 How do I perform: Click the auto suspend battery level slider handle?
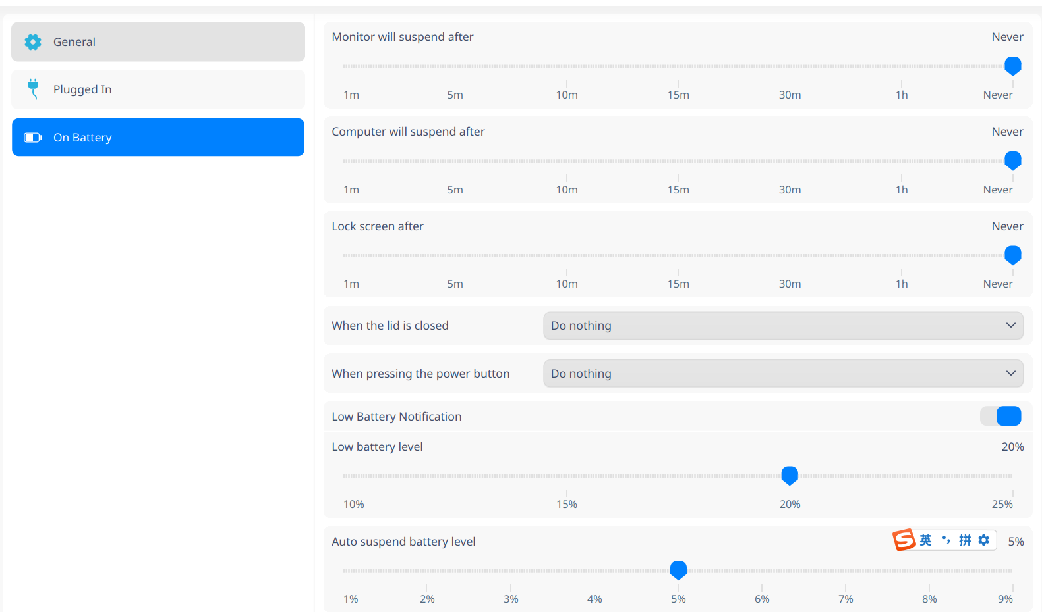tap(678, 570)
